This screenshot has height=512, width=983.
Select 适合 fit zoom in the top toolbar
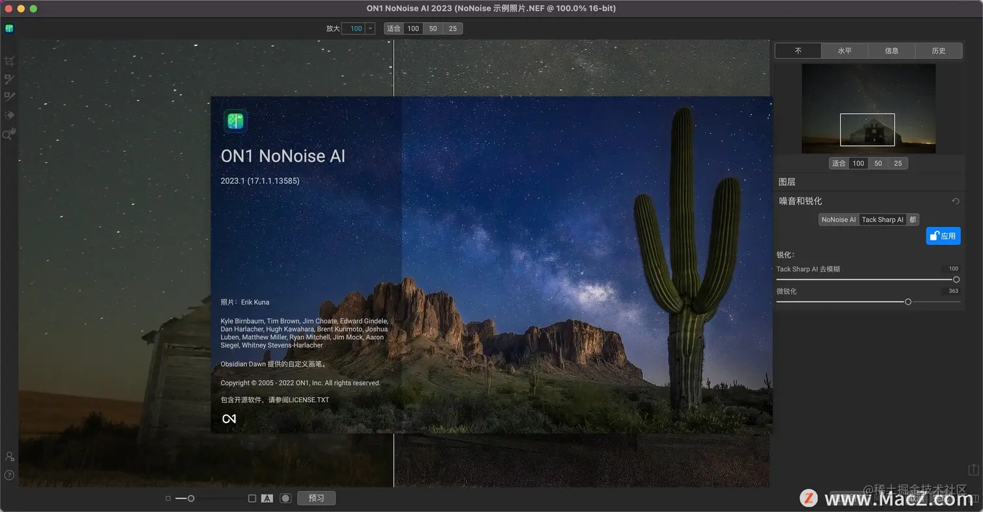coord(393,29)
